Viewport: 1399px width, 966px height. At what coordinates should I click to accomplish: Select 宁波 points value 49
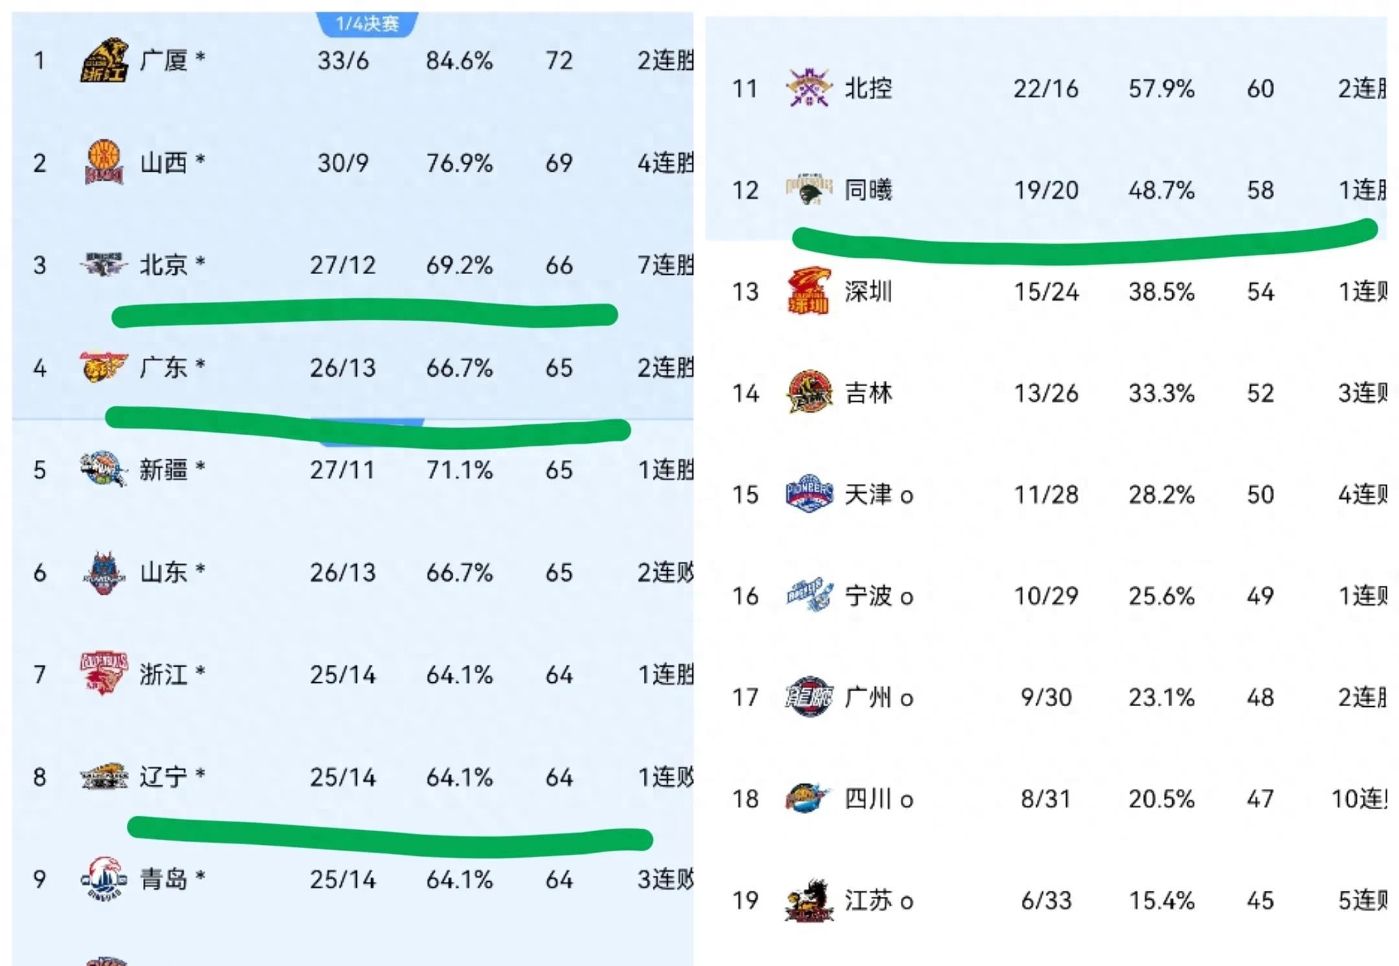click(1260, 595)
